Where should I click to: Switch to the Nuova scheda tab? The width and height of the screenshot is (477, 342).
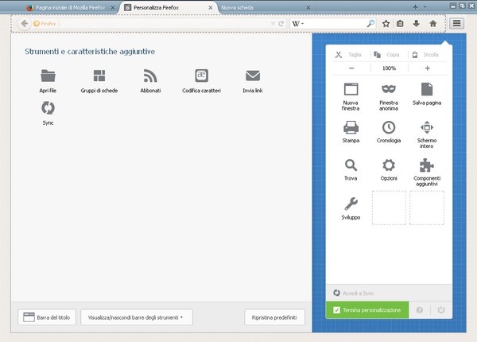[x=265, y=8]
